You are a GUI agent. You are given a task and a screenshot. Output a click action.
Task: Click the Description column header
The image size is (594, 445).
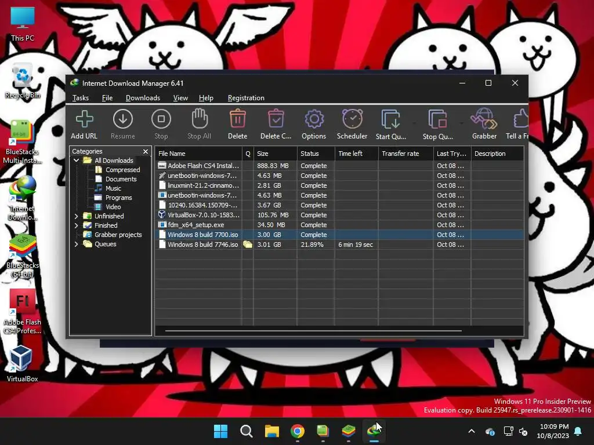coord(497,154)
